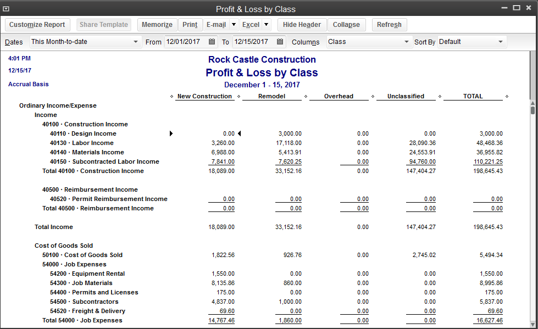
Task: Open the To date calendar picker
Action: tap(280, 42)
